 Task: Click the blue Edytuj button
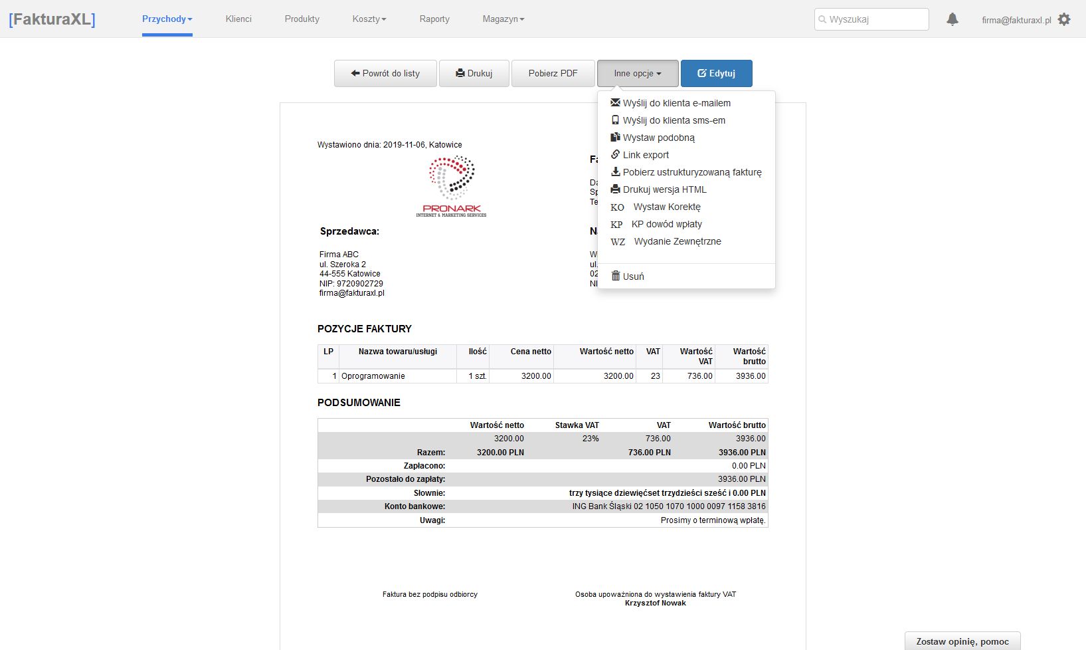point(716,73)
